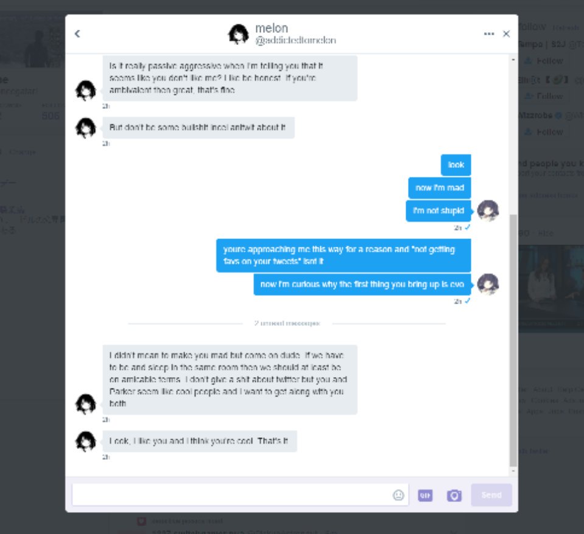Click the conversation scrollbar thumb

[x=513, y=340]
